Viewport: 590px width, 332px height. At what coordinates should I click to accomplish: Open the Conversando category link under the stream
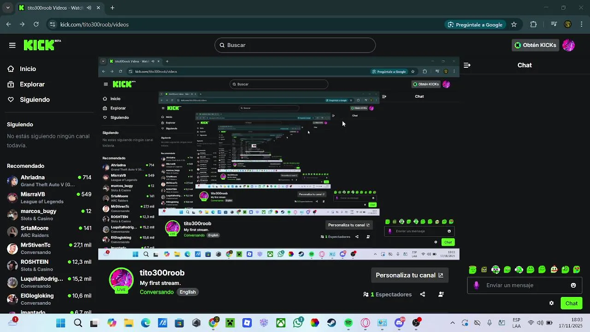click(x=157, y=292)
